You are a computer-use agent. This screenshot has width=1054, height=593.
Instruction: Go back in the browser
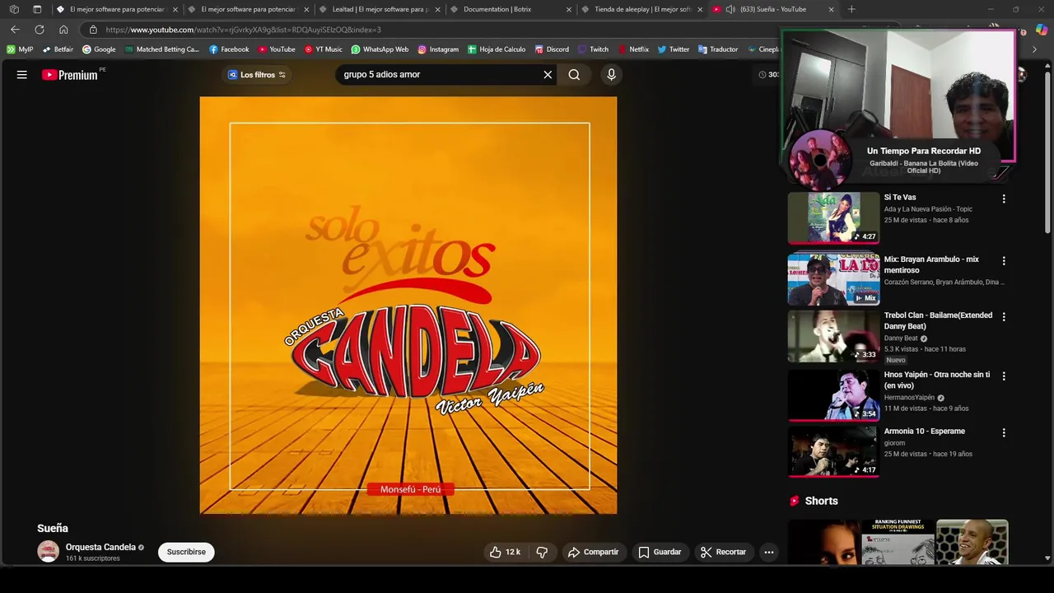(x=15, y=30)
